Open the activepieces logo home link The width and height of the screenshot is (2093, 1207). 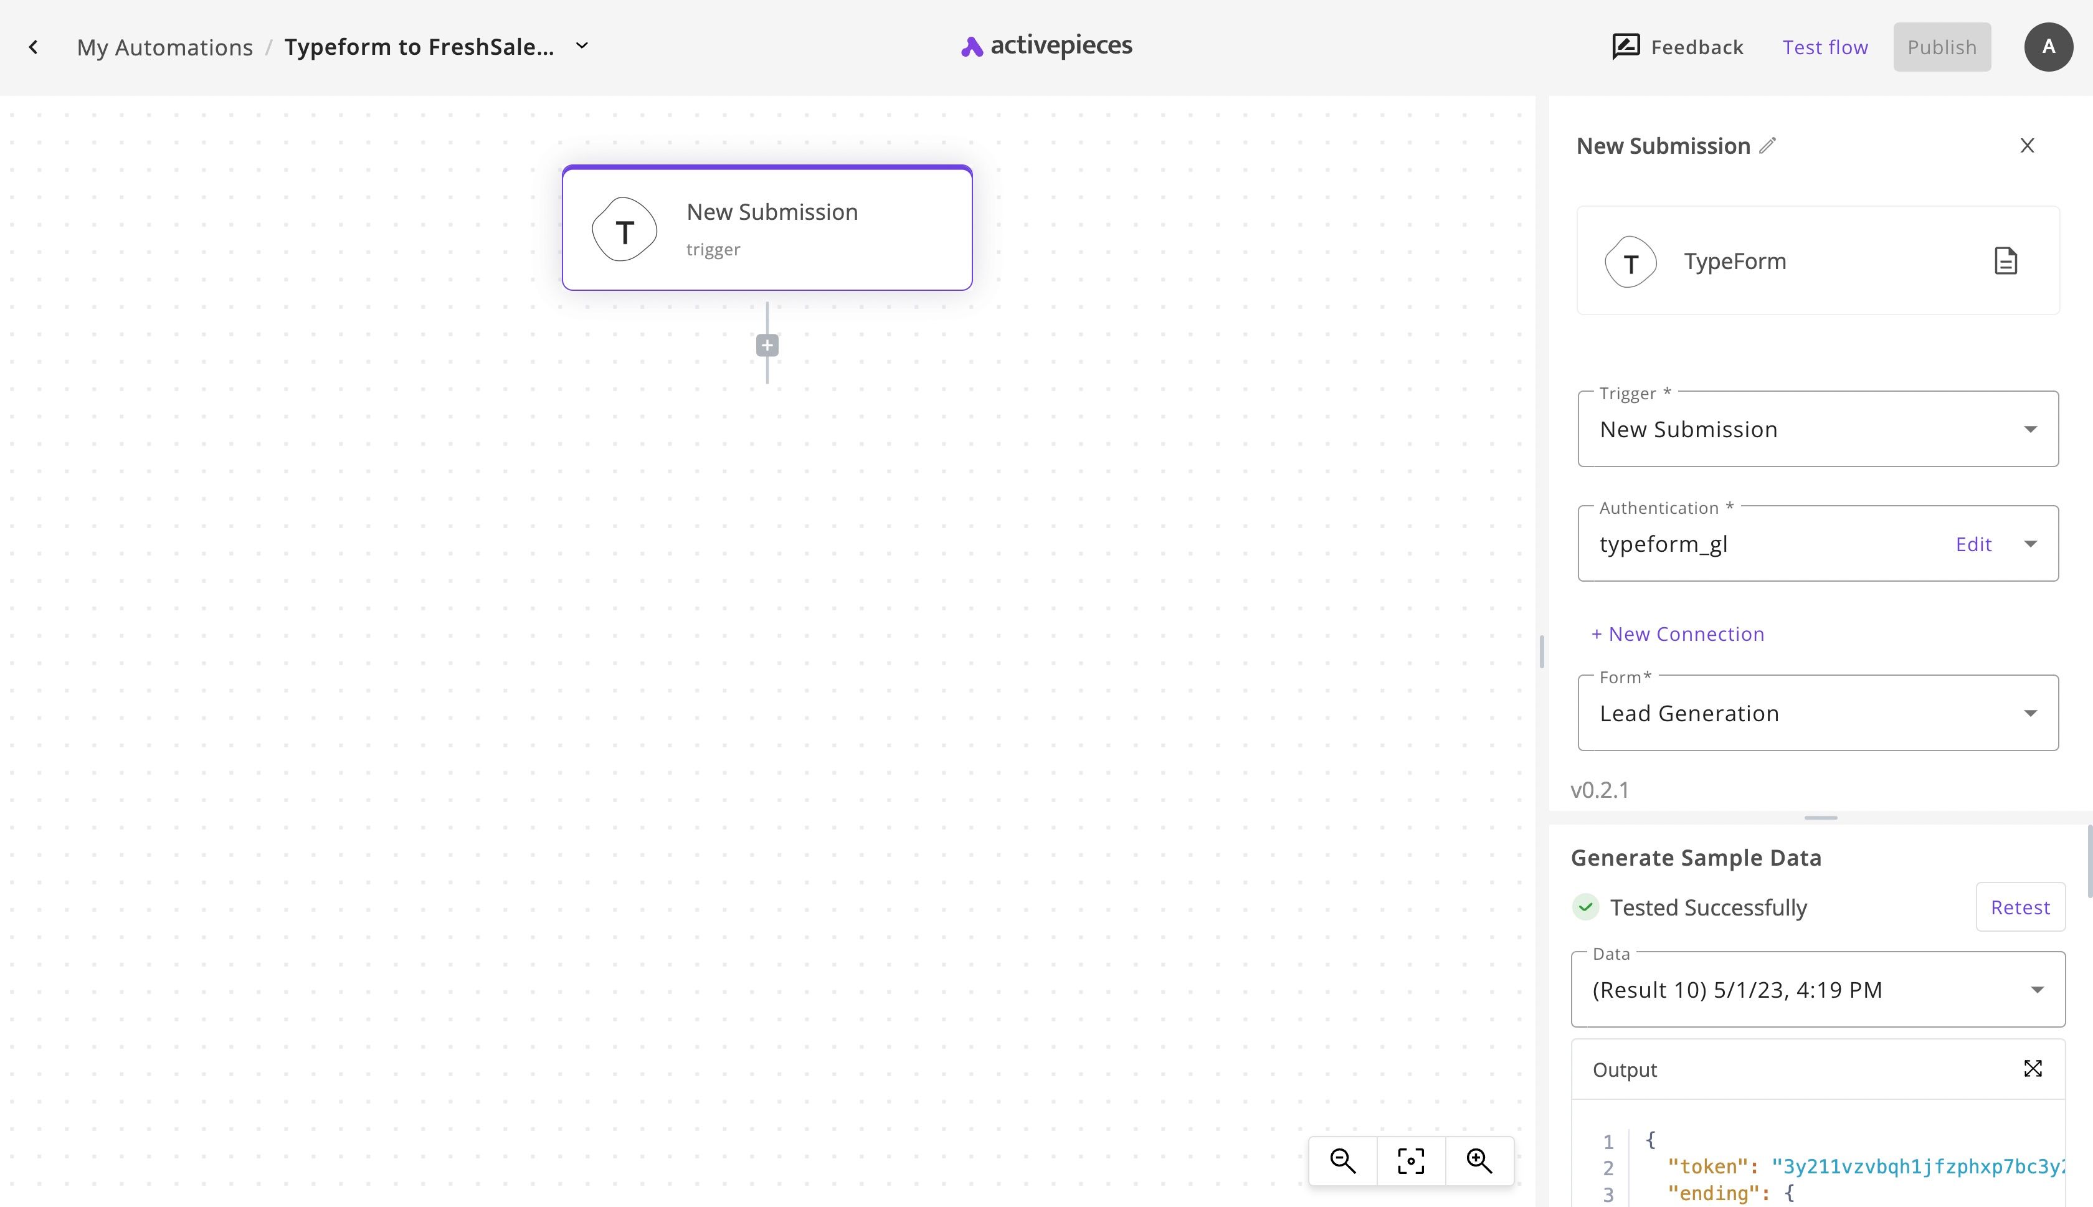tap(1046, 47)
